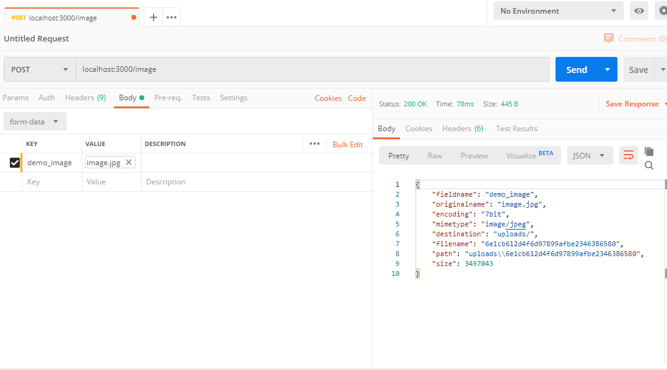Open the Bulk Edit link

[347, 144]
